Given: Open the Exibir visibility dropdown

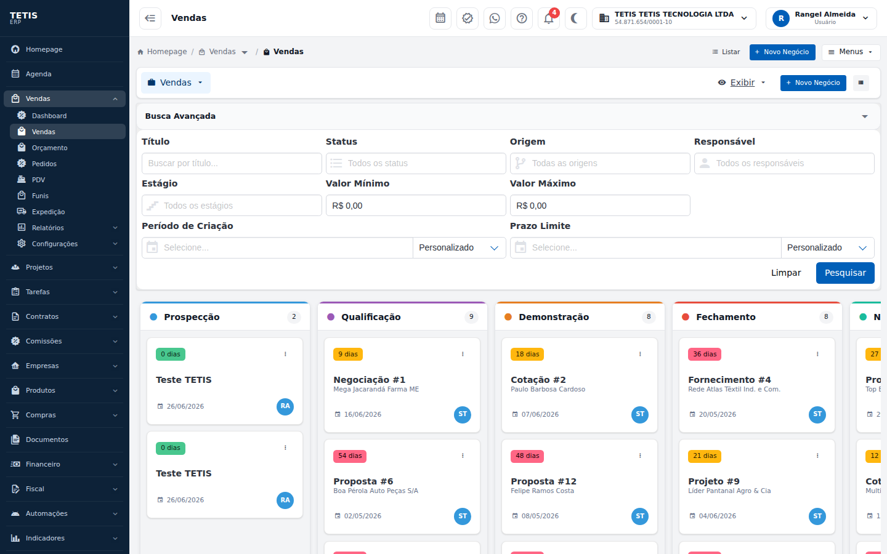Looking at the screenshot, I should (742, 82).
